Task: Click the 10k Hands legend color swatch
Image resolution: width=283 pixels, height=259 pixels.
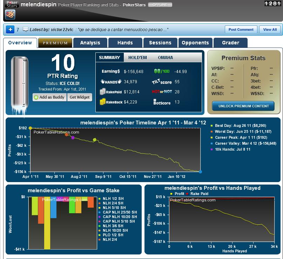Action: click(x=212, y=150)
